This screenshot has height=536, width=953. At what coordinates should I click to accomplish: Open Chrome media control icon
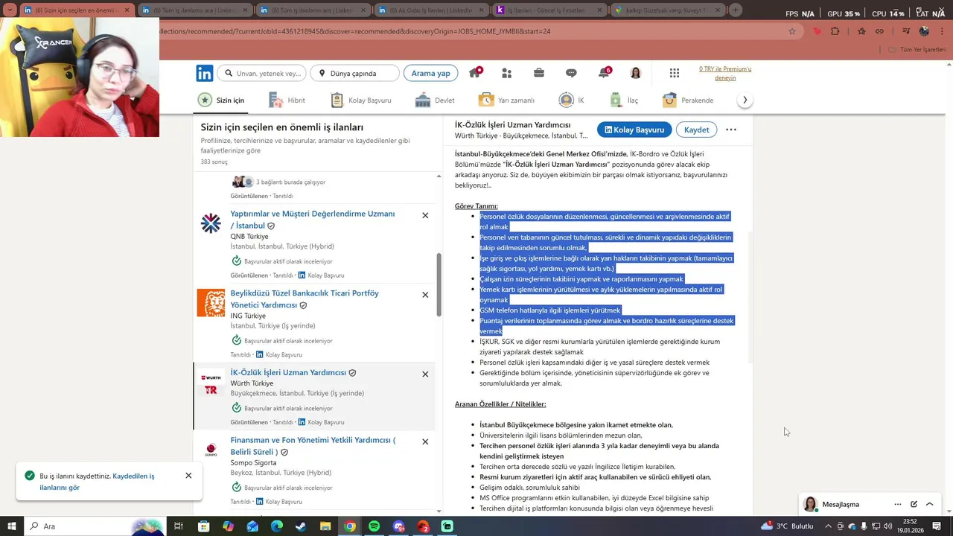[x=906, y=31]
